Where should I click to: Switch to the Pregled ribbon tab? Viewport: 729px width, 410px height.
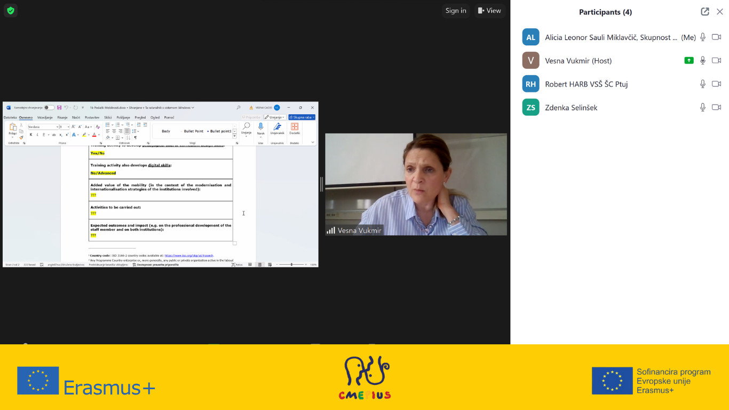pos(140,117)
